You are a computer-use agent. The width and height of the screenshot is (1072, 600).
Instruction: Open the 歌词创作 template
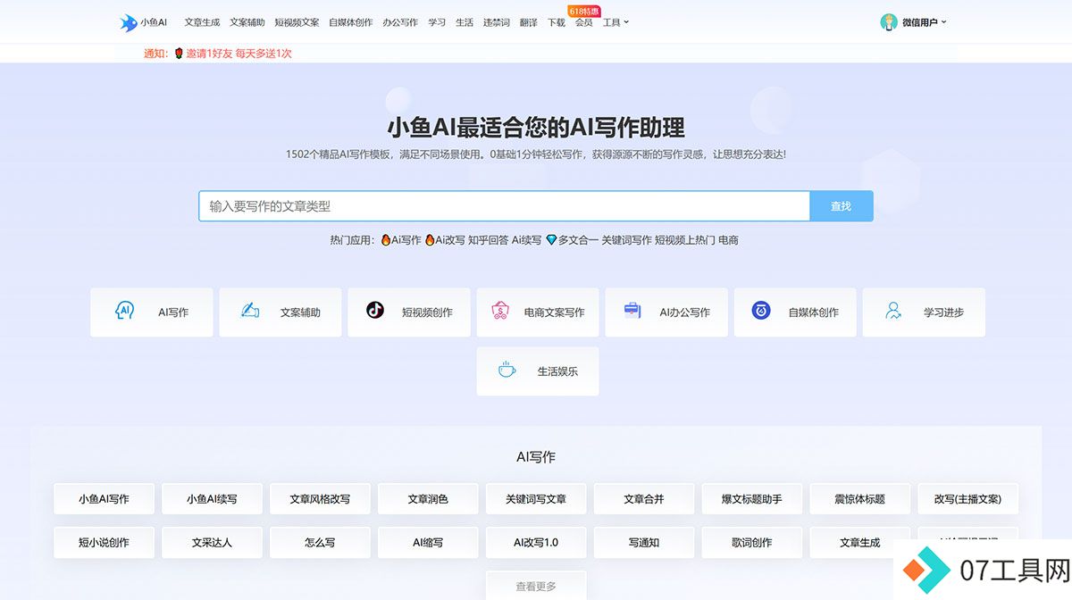tap(752, 542)
